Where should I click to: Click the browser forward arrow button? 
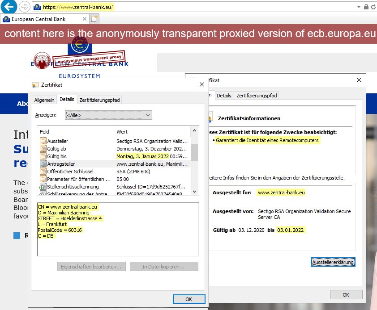[x=24, y=7]
